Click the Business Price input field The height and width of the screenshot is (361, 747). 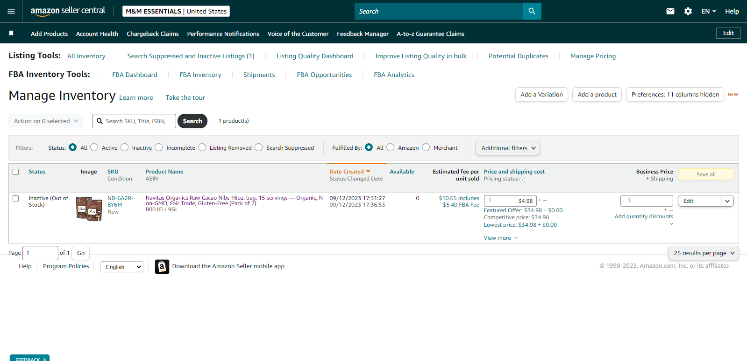point(647,201)
